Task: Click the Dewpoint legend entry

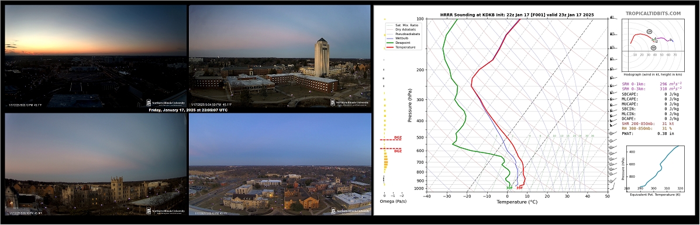Action: 399,43
